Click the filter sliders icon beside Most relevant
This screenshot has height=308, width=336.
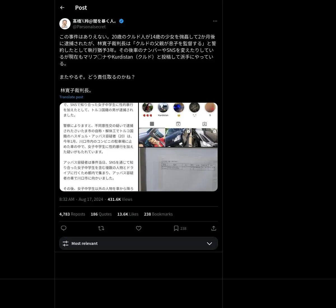tap(66, 243)
